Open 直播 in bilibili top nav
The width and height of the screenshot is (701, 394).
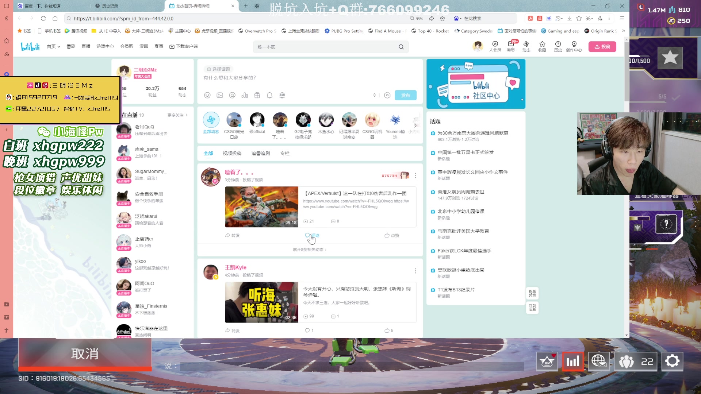click(86, 46)
